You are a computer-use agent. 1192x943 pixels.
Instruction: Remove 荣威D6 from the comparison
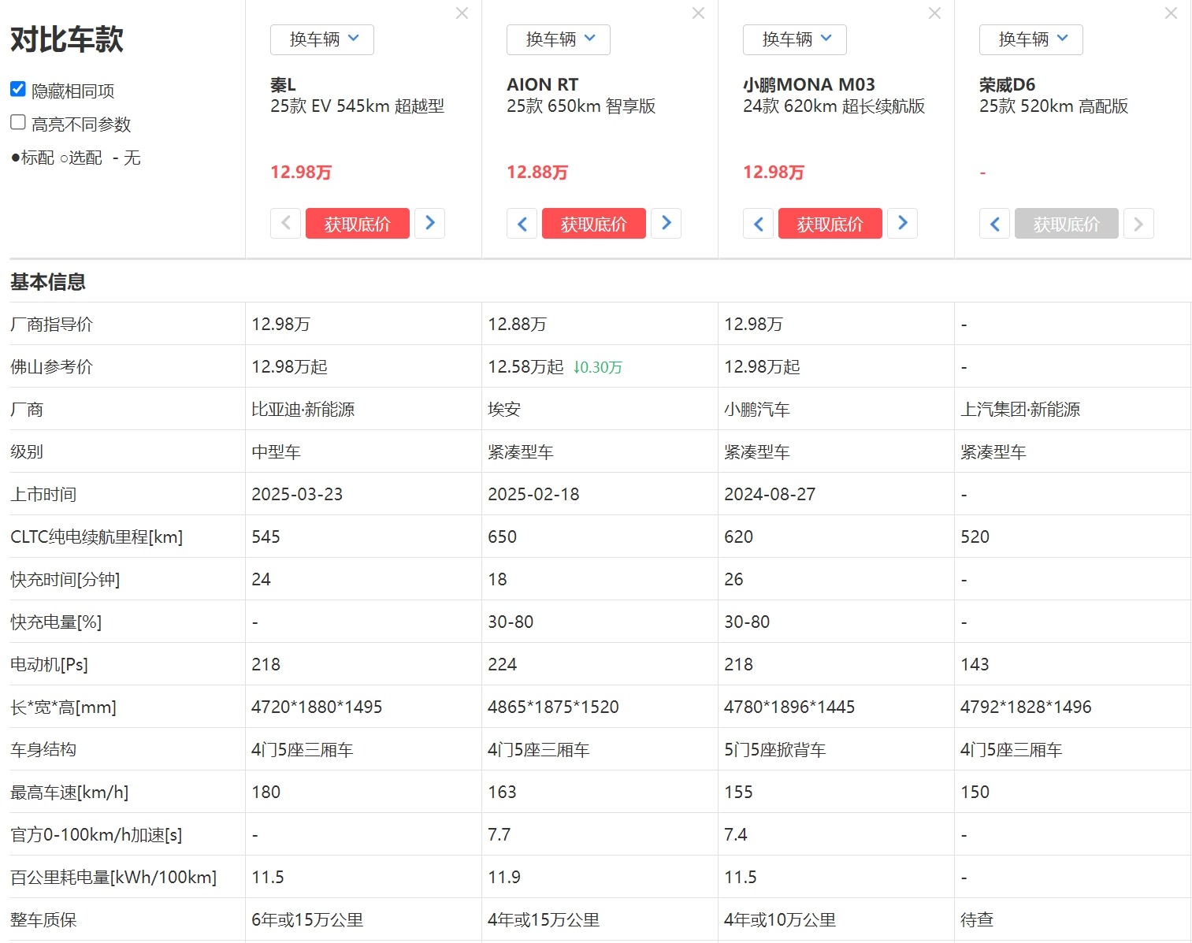pyautogui.click(x=1172, y=13)
